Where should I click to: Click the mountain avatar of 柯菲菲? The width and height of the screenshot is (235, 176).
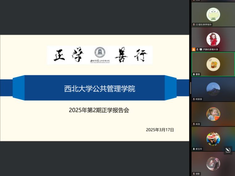[213, 89]
